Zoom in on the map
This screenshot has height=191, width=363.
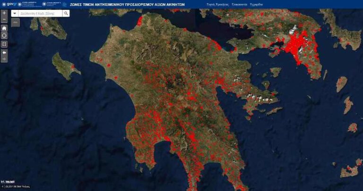pos(4,13)
